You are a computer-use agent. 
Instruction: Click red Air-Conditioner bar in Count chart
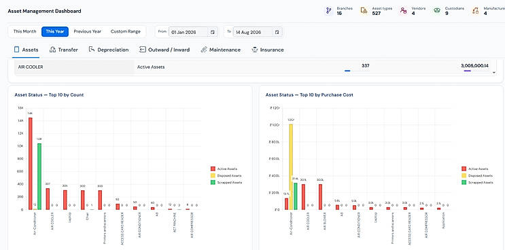[x=31, y=164]
